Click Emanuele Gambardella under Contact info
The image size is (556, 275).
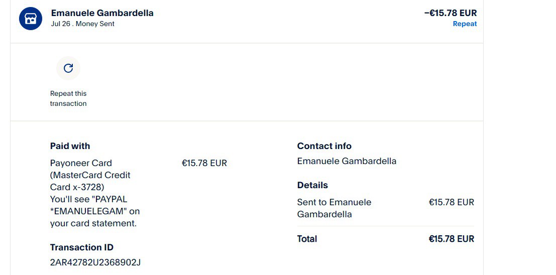coord(347,161)
